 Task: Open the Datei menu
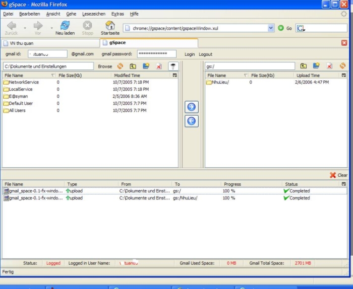8,14
